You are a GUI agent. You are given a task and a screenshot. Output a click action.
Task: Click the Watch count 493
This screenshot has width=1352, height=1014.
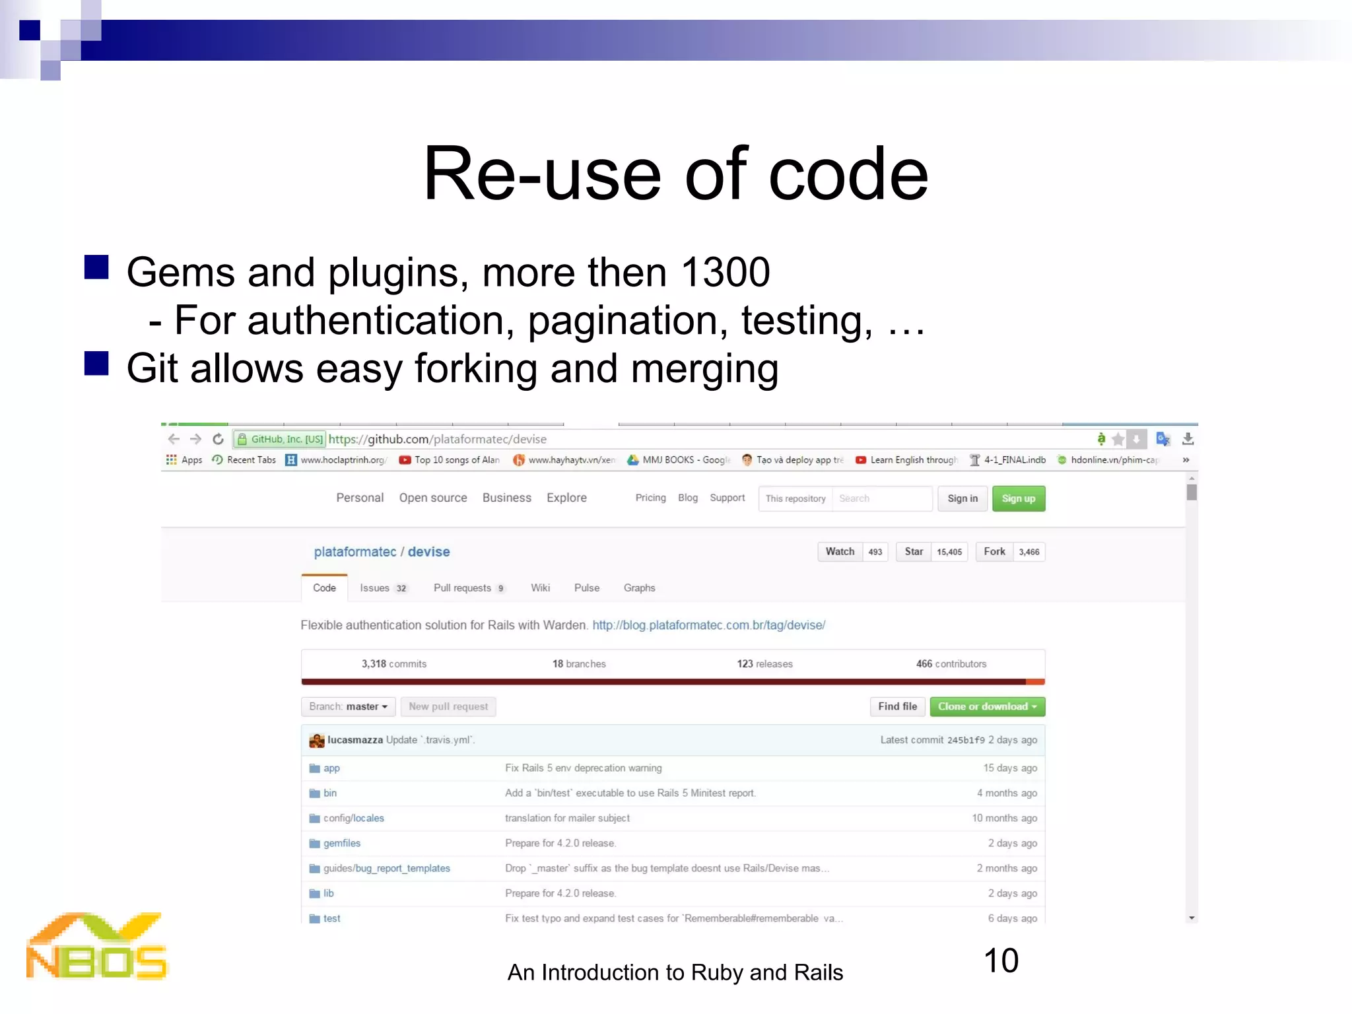tap(875, 552)
